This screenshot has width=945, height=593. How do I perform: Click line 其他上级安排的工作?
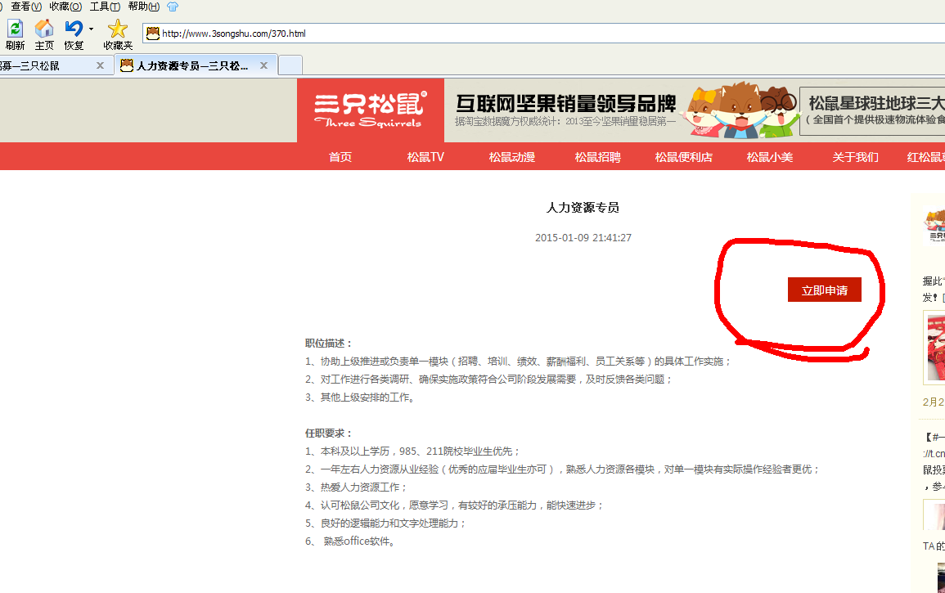point(360,398)
